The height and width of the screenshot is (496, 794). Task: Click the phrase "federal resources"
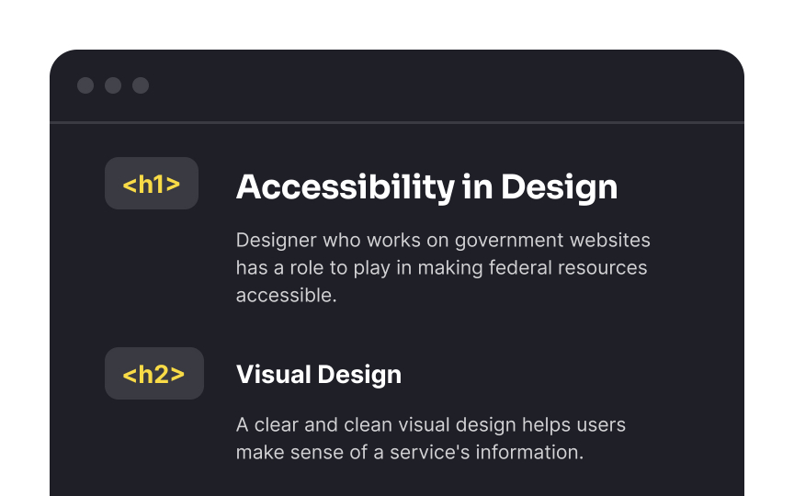(568, 267)
